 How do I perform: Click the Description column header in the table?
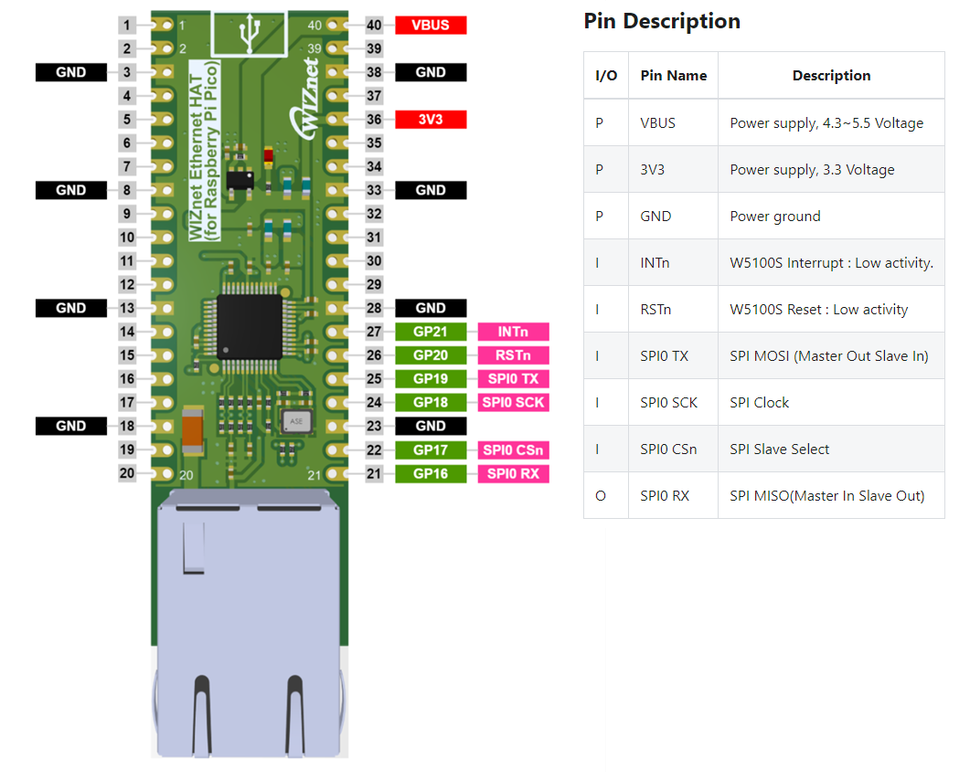(831, 76)
